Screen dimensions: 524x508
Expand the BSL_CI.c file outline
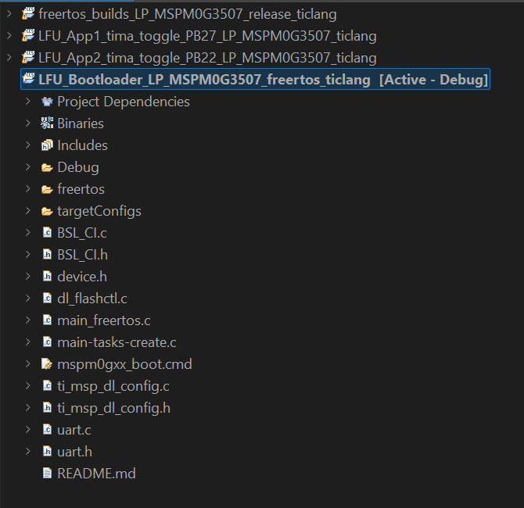point(28,232)
